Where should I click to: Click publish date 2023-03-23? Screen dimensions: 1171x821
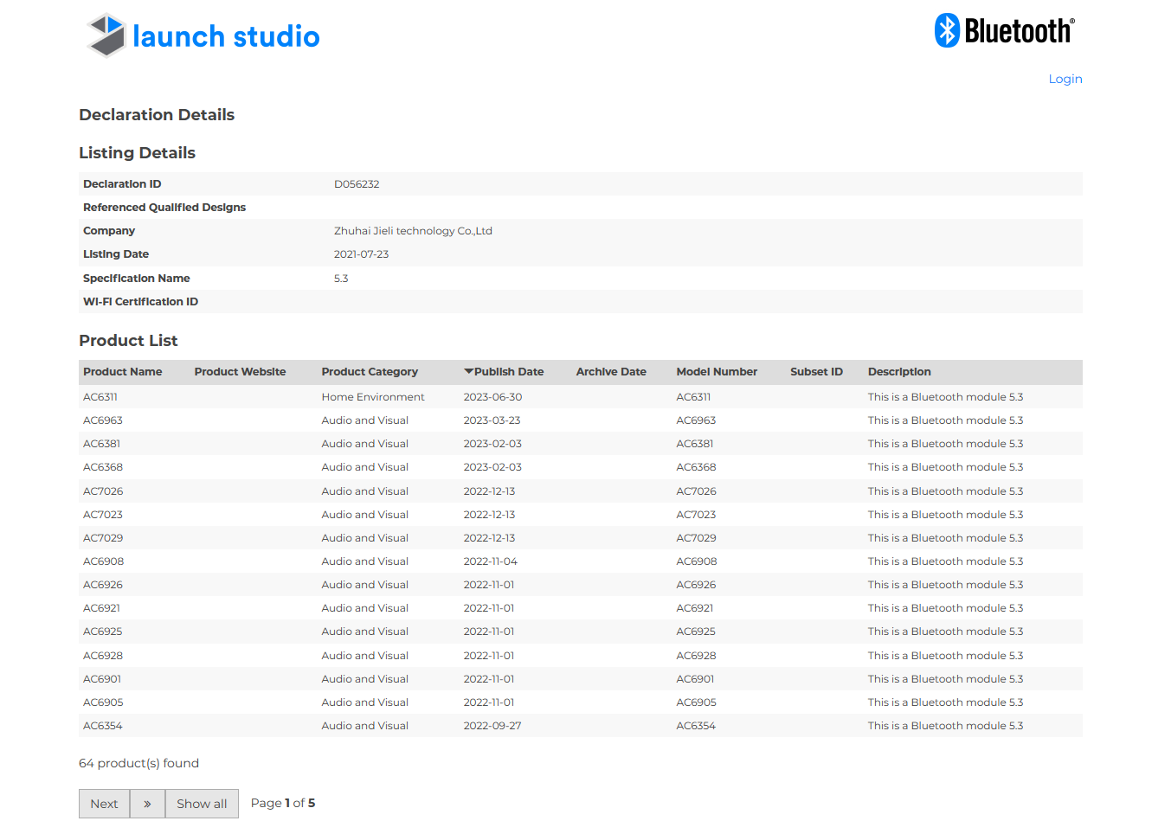coord(492,420)
